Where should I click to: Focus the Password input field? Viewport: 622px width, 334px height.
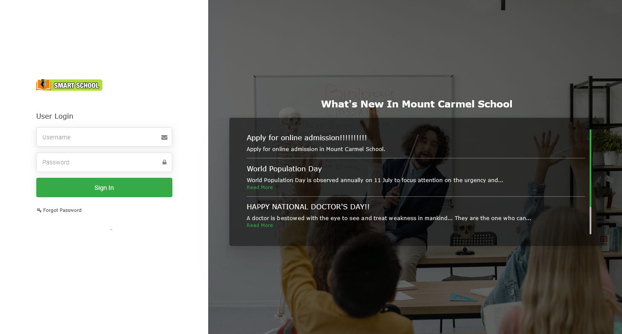pyautogui.click(x=99, y=162)
